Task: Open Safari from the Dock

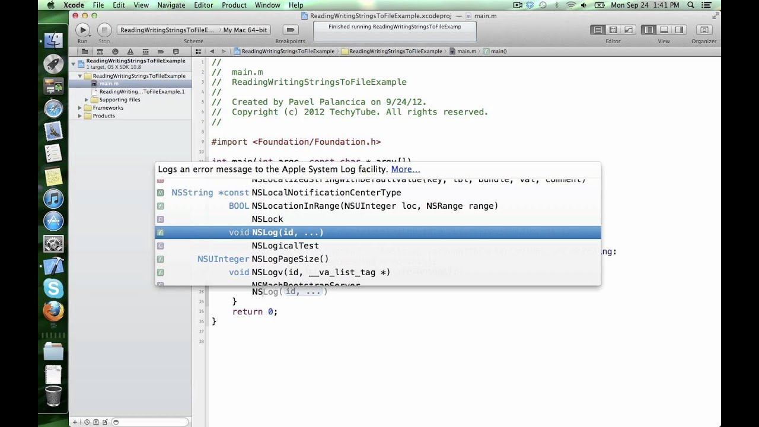Action: coord(53,109)
